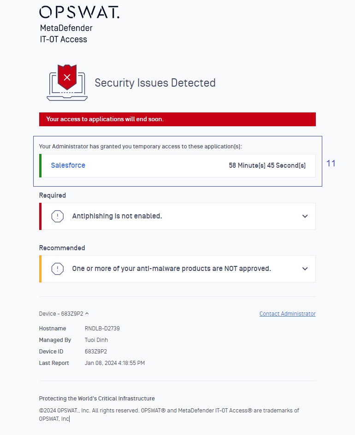The height and width of the screenshot is (435, 355).
Task: Click the MetaDefender IT-OT Access title
Action: click(x=66, y=34)
